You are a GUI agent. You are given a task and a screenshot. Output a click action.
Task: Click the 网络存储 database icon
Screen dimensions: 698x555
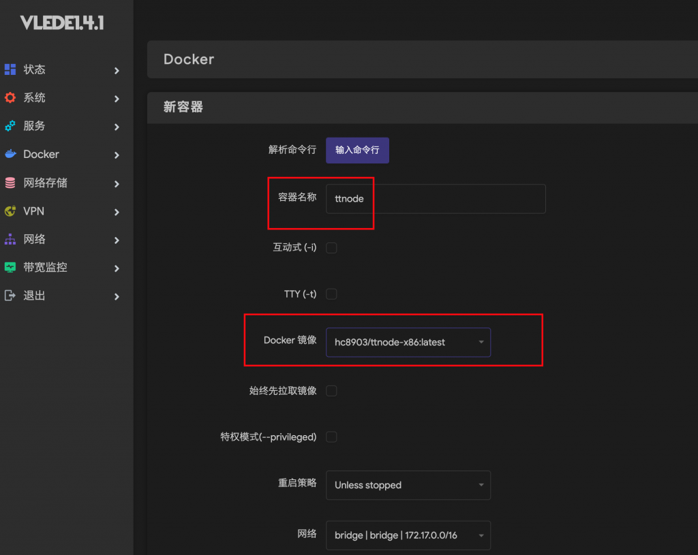[10, 183]
